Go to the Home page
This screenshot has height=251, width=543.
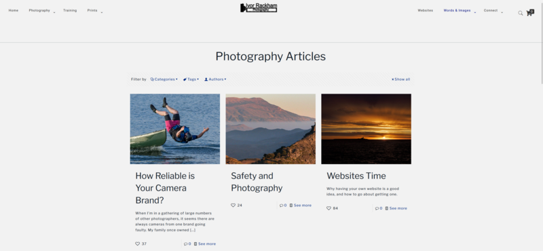(14, 10)
